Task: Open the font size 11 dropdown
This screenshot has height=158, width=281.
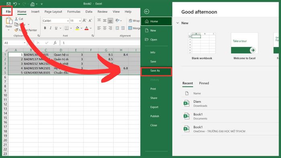Action: (80, 21)
